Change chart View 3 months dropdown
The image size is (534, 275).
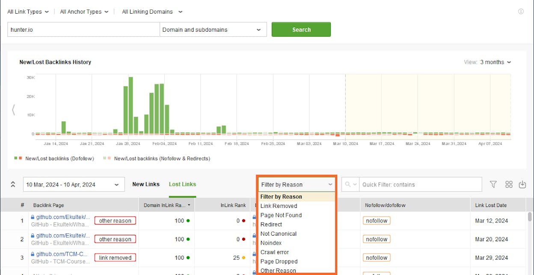[495, 62]
